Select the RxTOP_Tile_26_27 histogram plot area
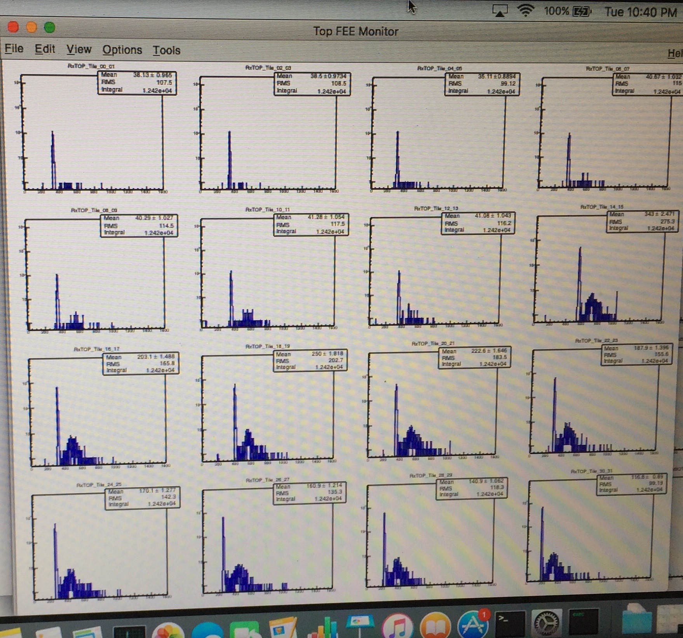 click(268, 541)
